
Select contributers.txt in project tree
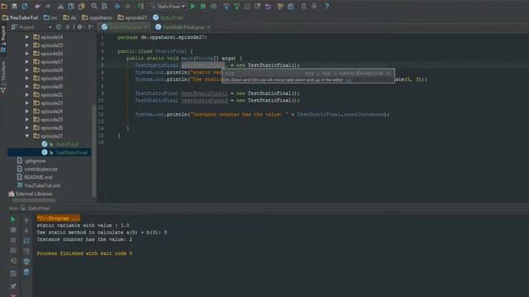(x=37, y=169)
